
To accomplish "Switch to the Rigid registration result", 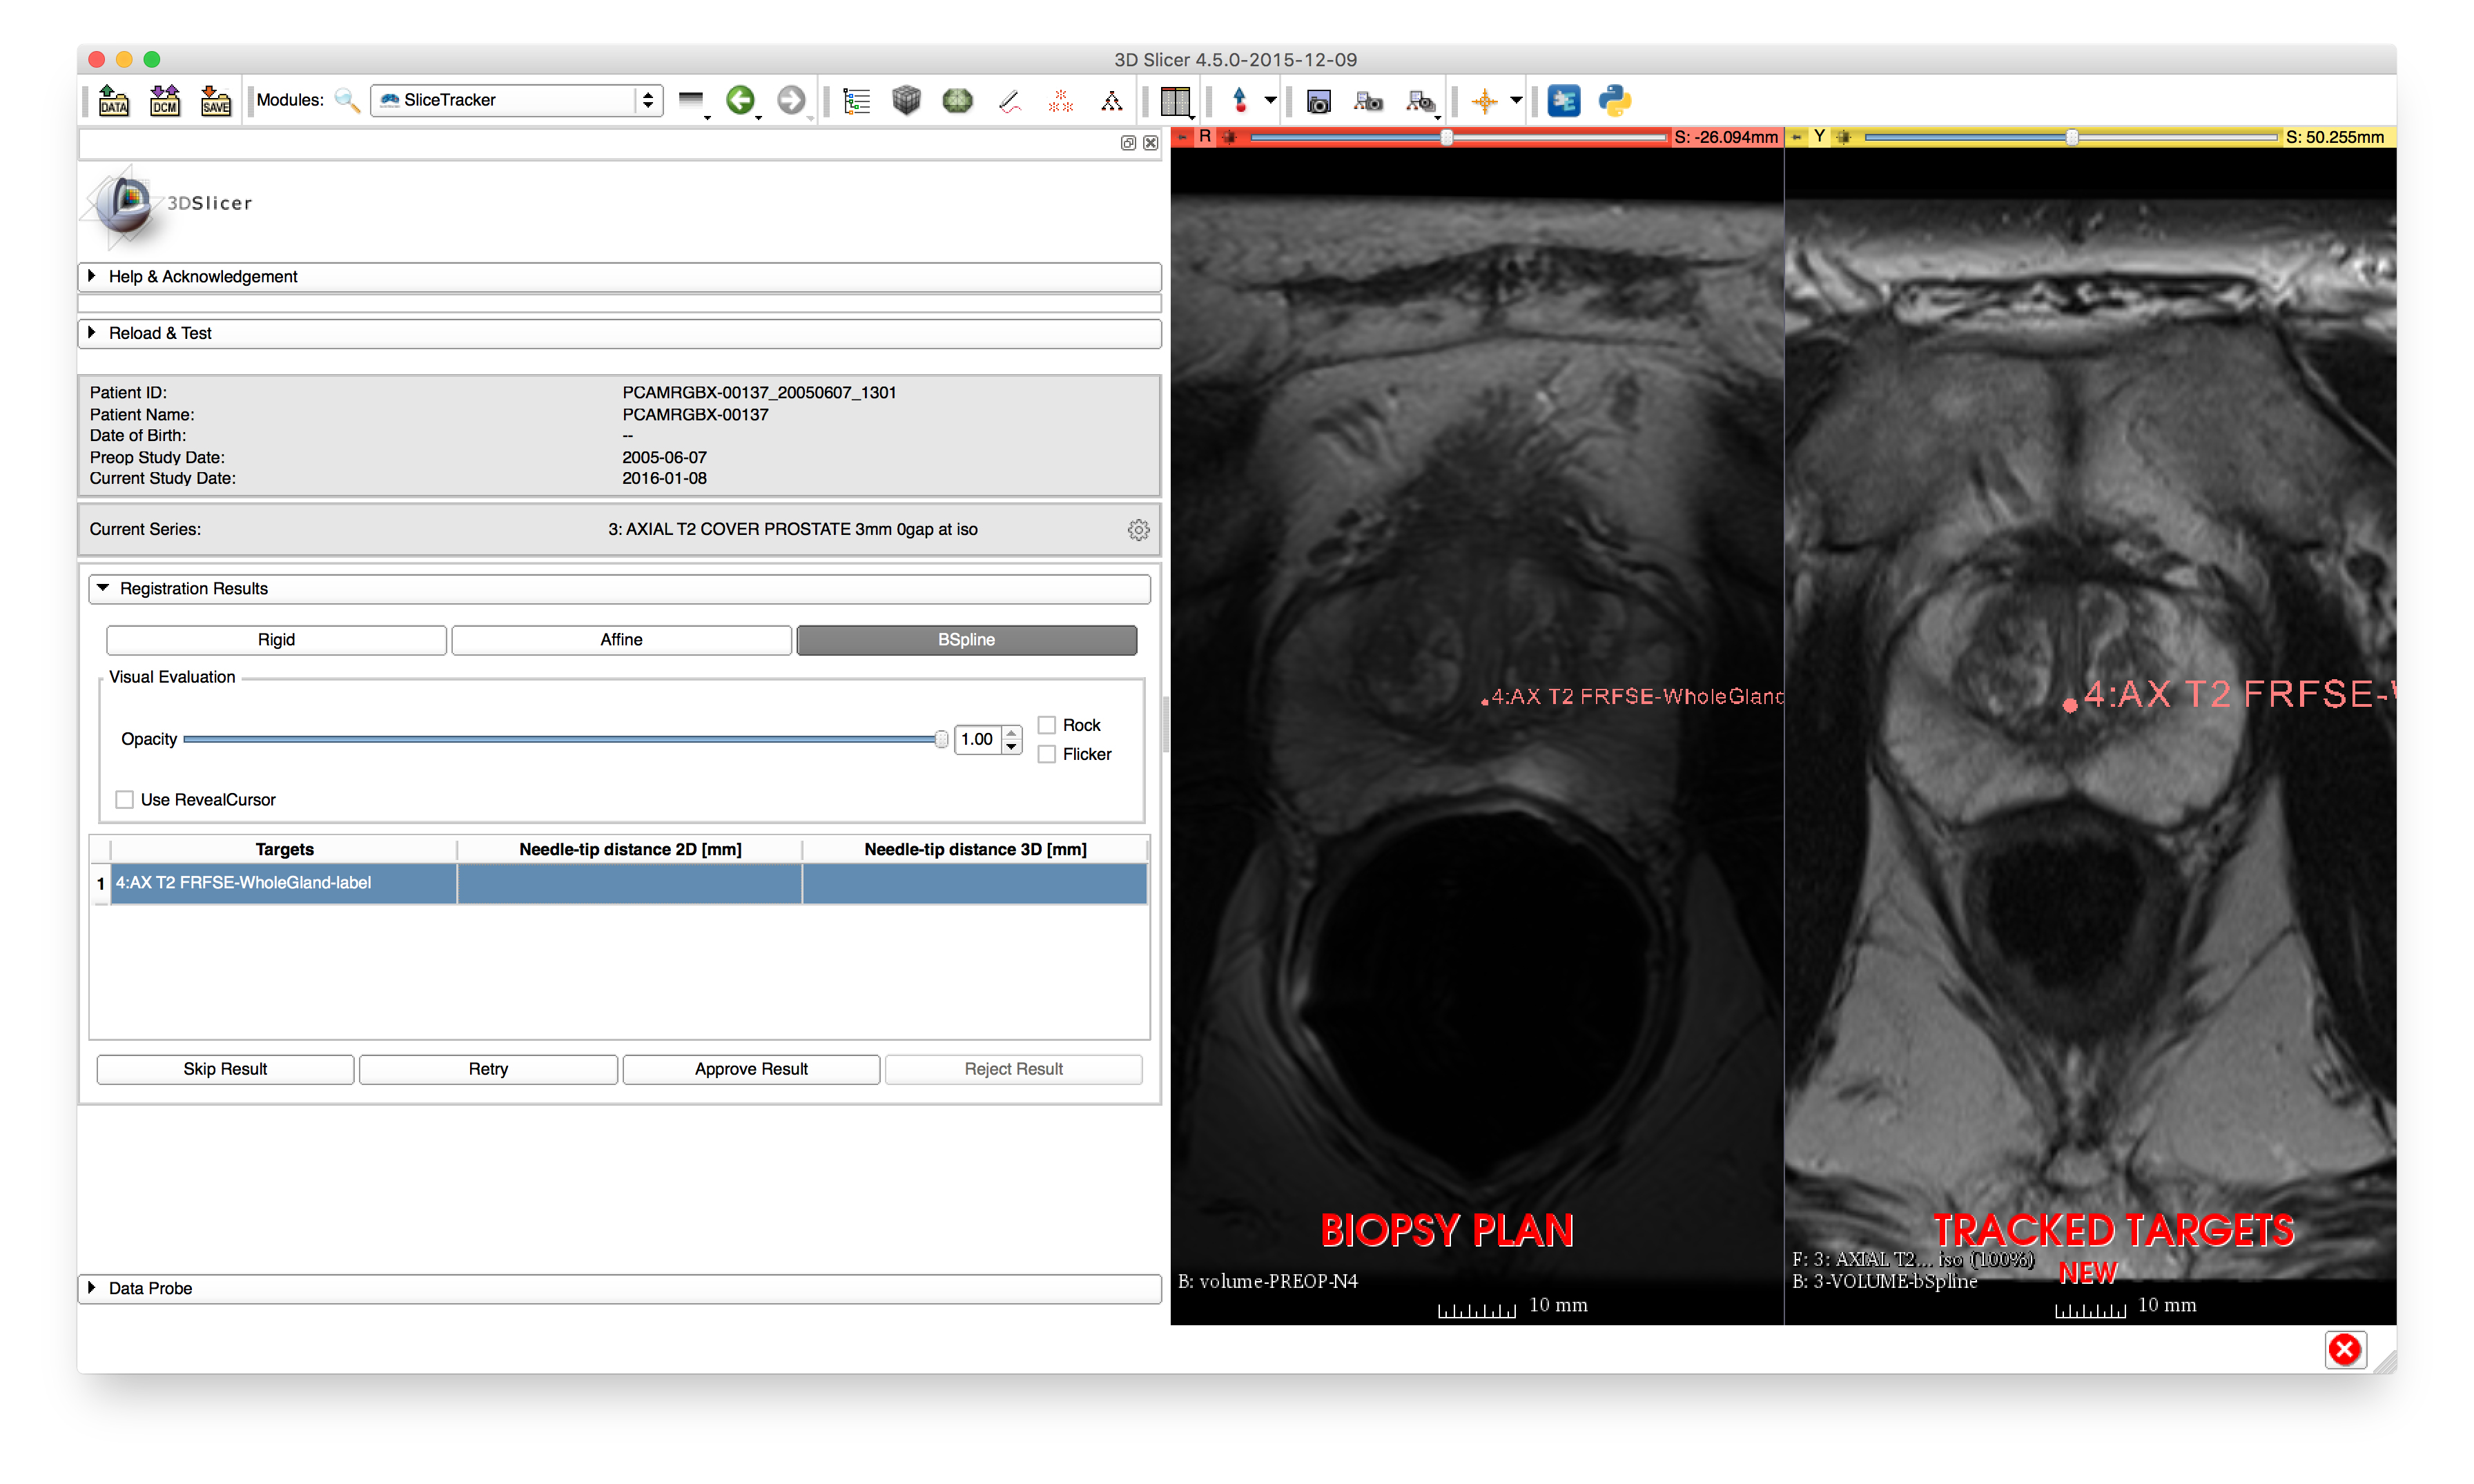I will [276, 640].
